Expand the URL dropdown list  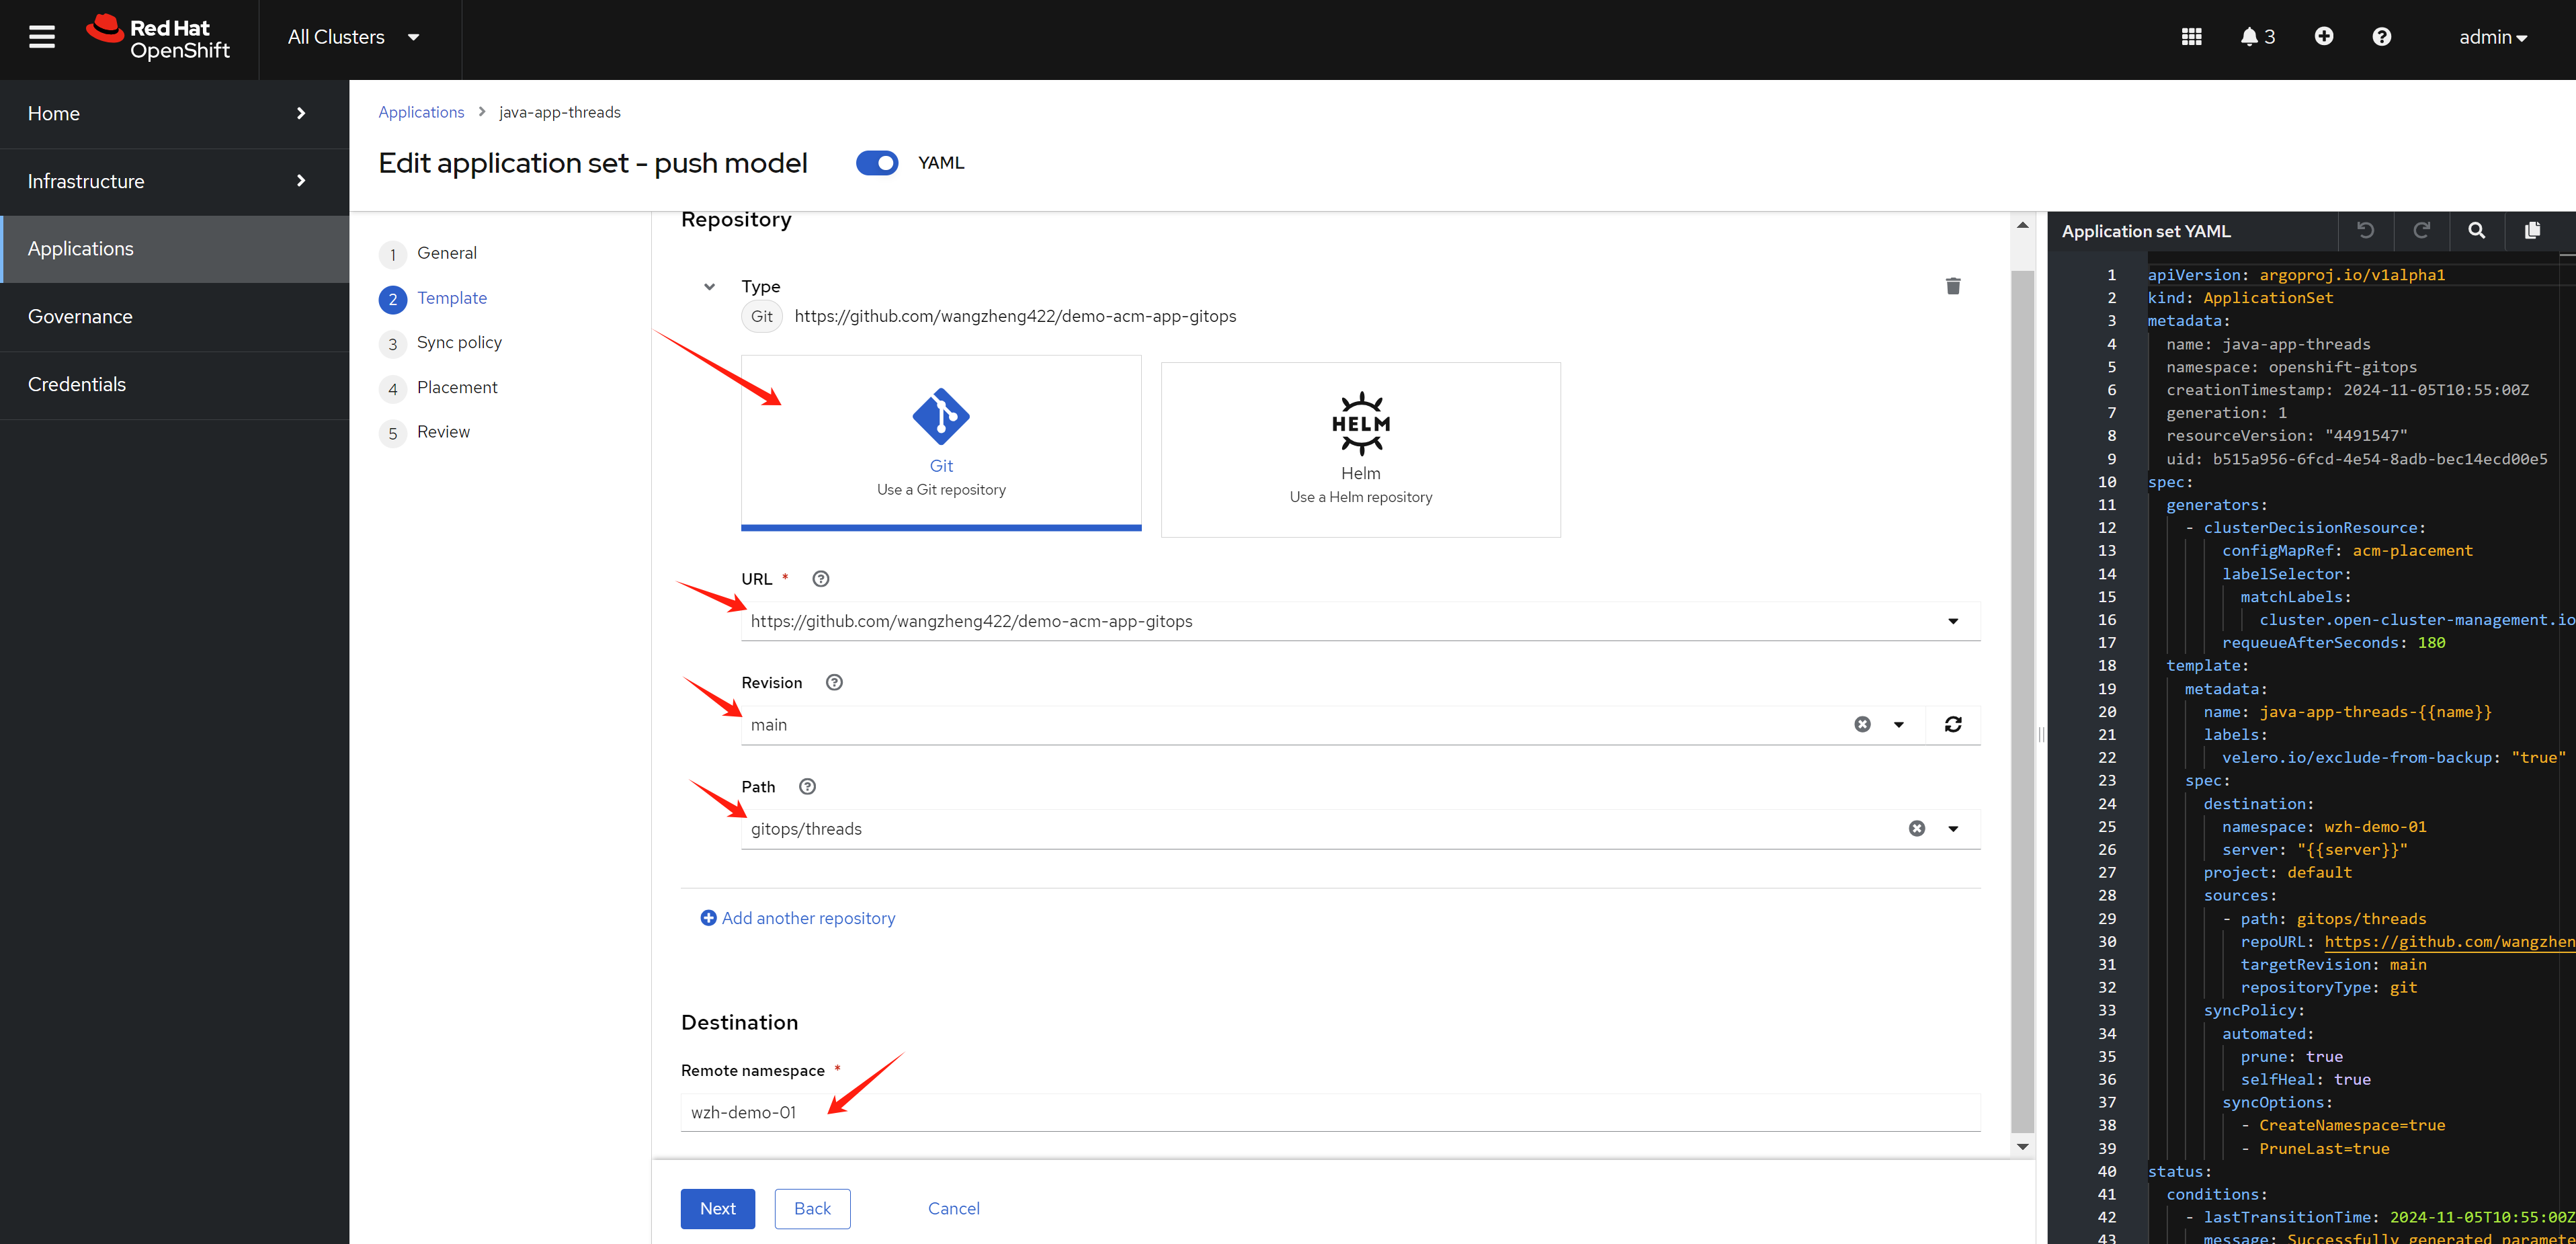coord(1953,621)
